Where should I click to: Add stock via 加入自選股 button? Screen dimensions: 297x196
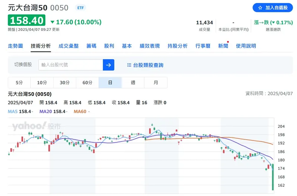point(272,8)
